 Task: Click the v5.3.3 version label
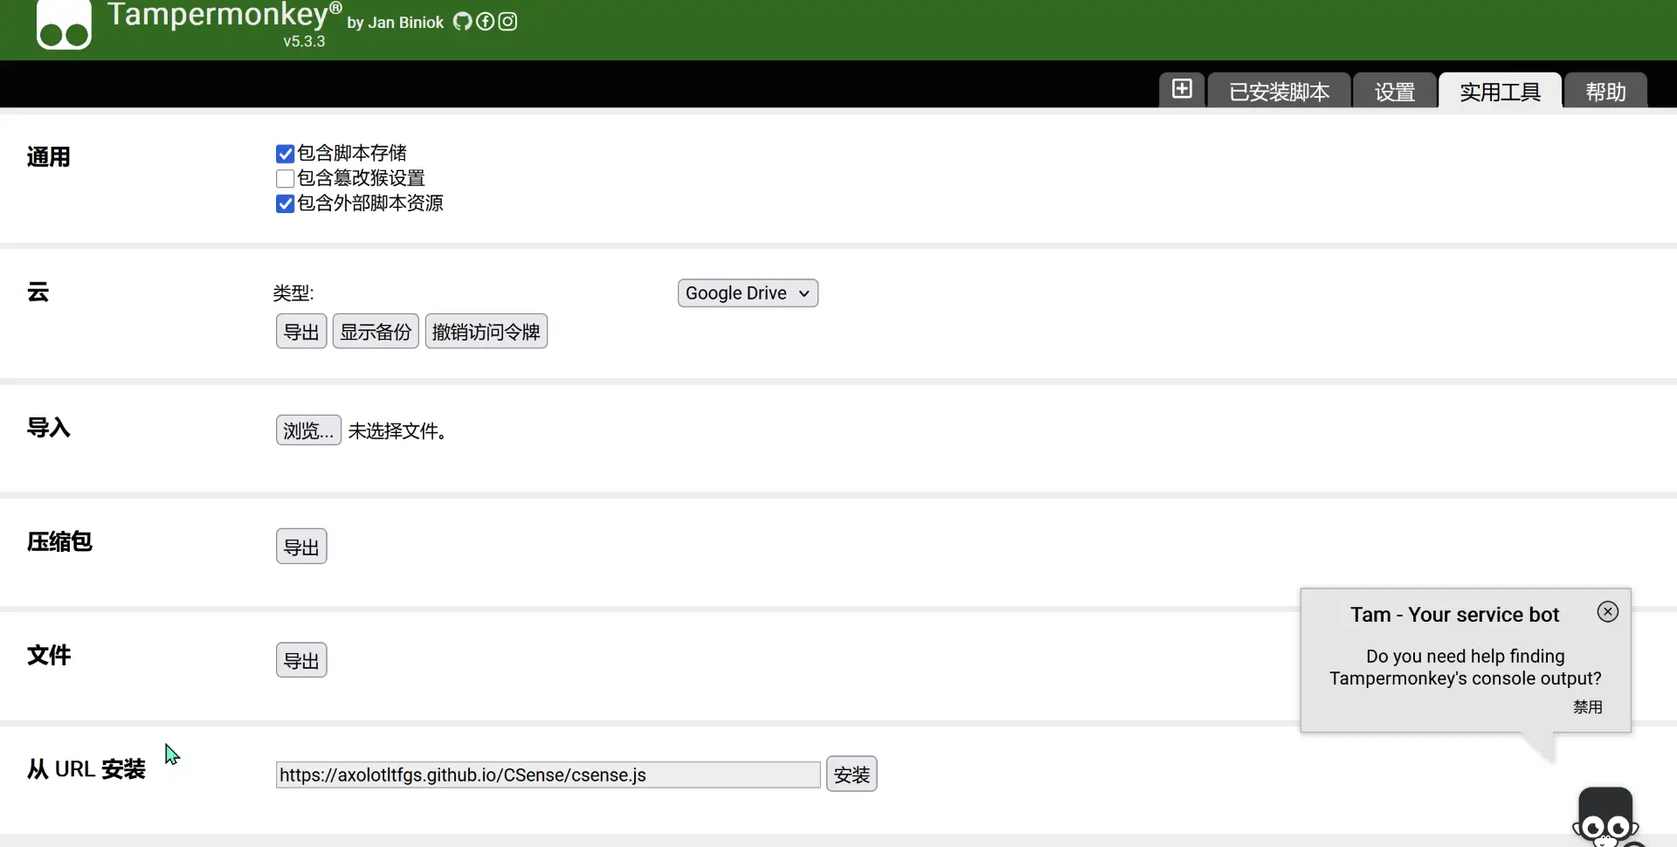click(304, 41)
